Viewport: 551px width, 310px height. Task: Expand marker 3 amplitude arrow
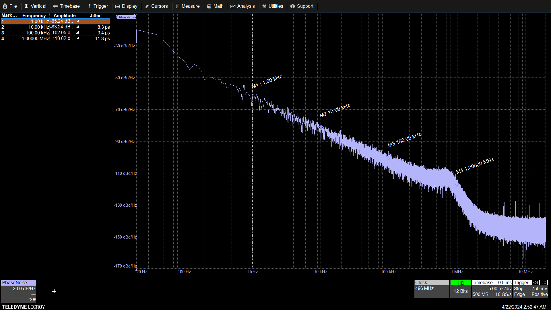pyautogui.click(x=77, y=33)
